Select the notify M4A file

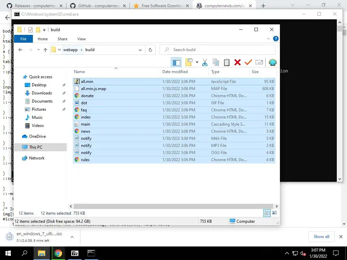[x=174, y=138]
